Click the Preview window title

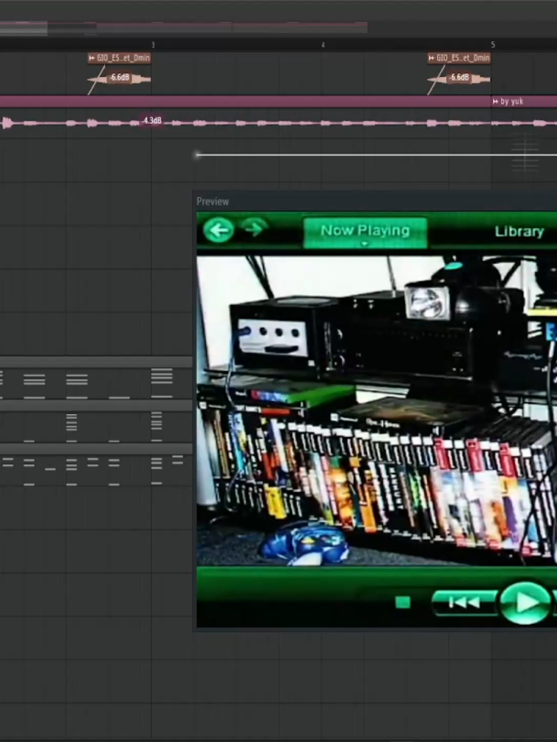212,201
